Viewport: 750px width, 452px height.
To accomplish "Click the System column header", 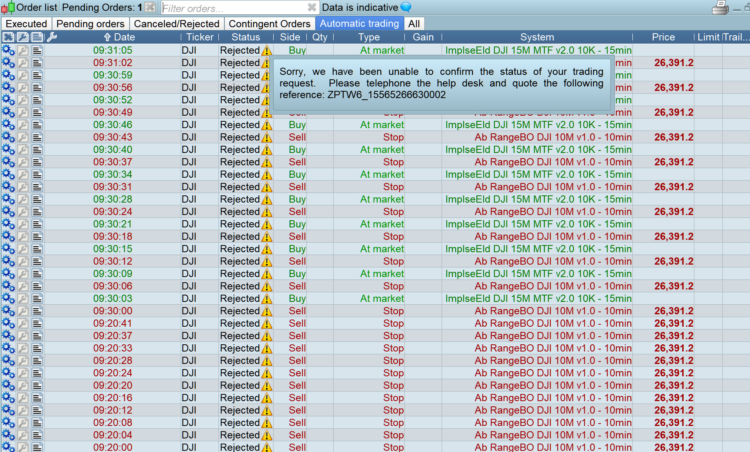I will 537,37.
